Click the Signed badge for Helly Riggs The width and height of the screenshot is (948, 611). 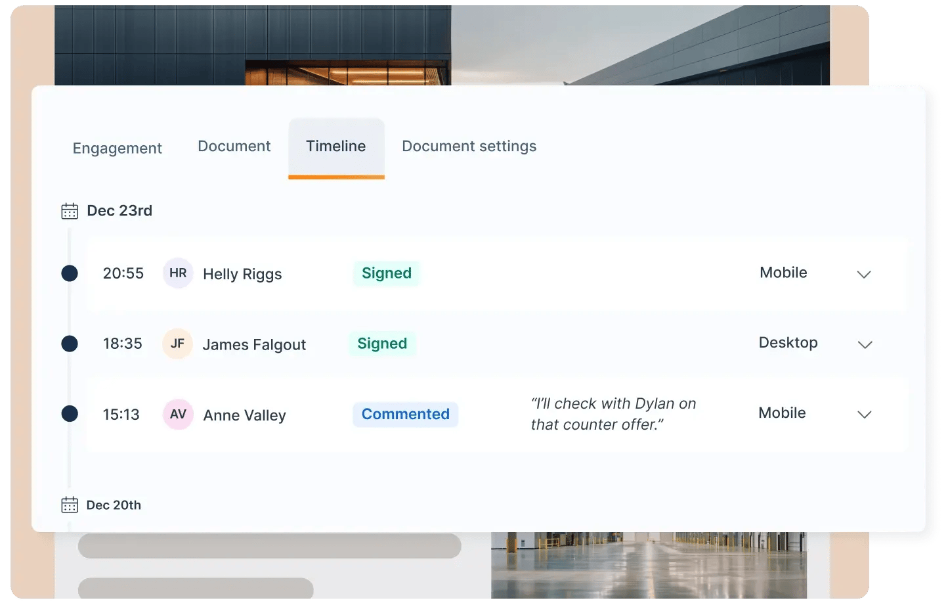[x=387, y=273]
